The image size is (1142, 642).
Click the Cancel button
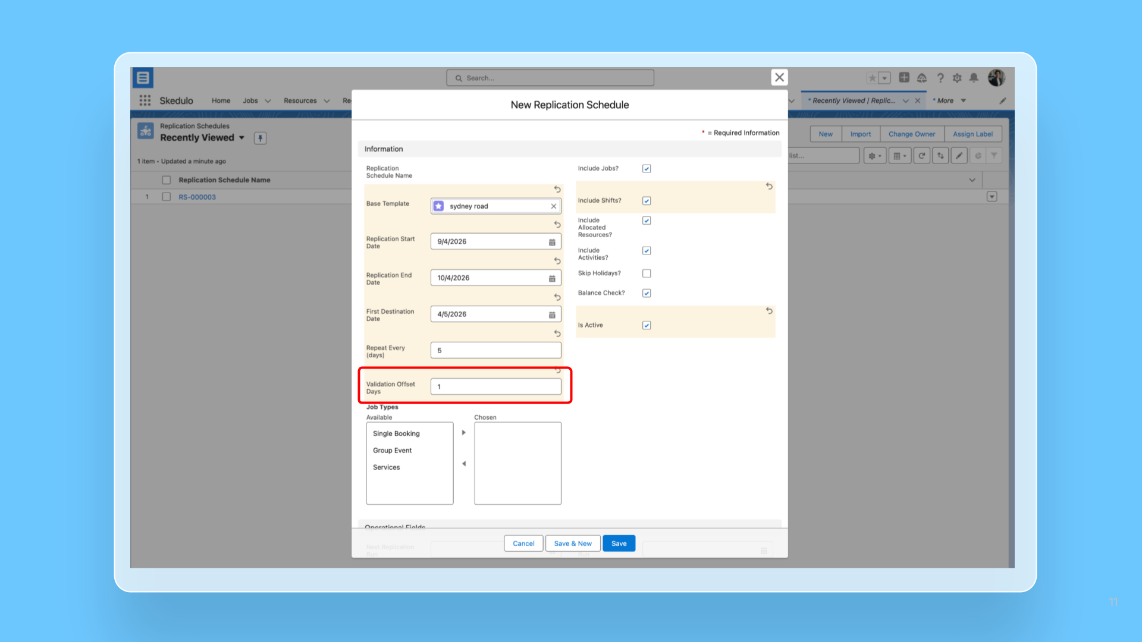click(x=523, y=543)
